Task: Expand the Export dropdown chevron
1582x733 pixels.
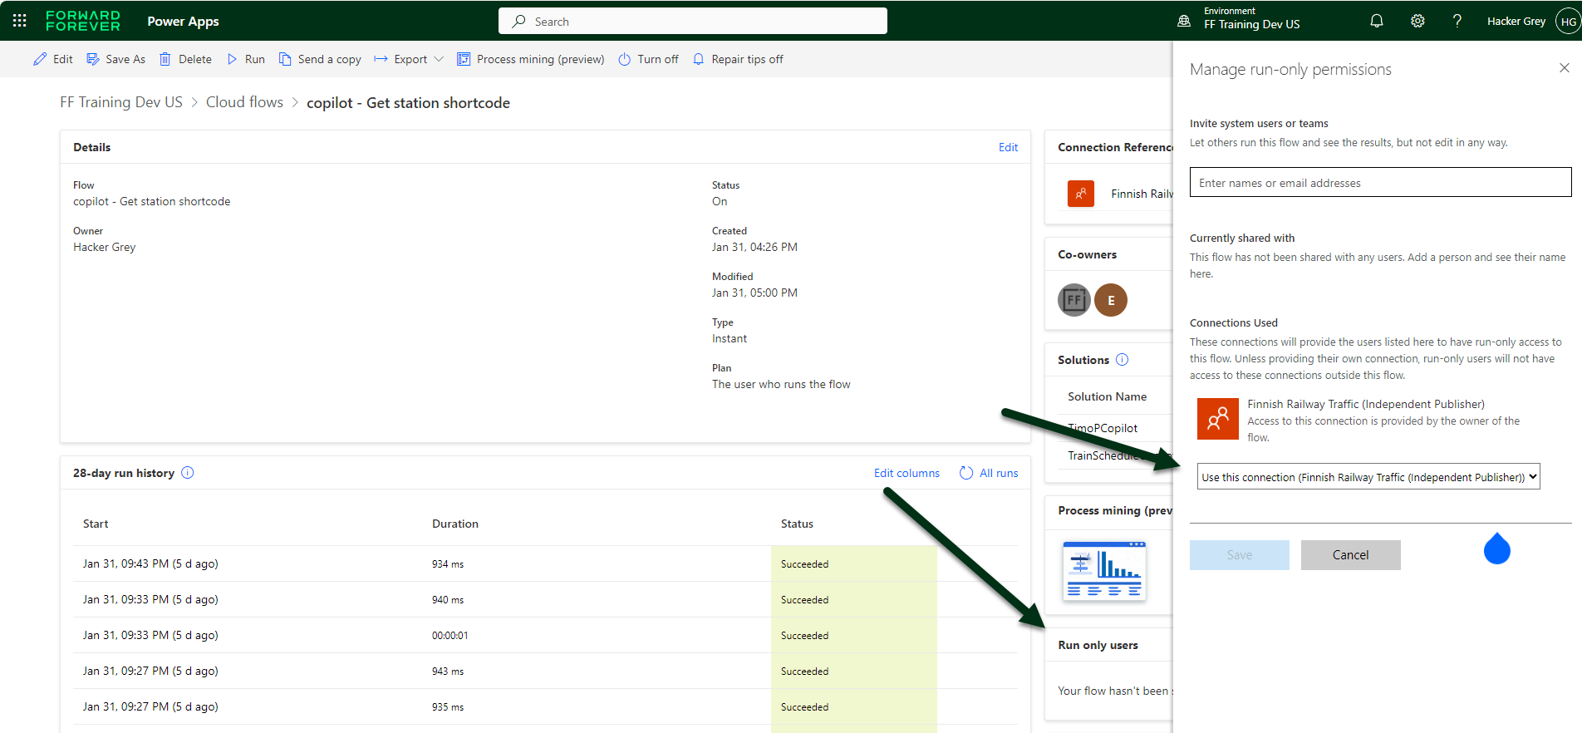Action: point(439,59)
